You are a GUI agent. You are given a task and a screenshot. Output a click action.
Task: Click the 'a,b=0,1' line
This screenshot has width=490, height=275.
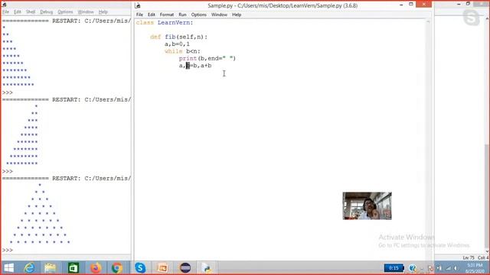[x=177, y=44]
